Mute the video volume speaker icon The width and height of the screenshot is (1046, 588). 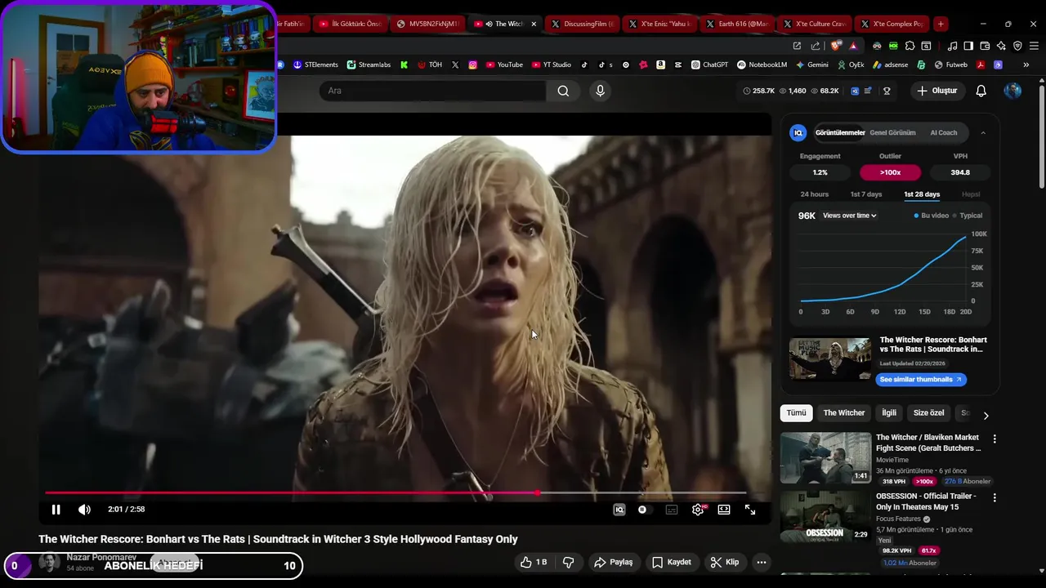84,510
